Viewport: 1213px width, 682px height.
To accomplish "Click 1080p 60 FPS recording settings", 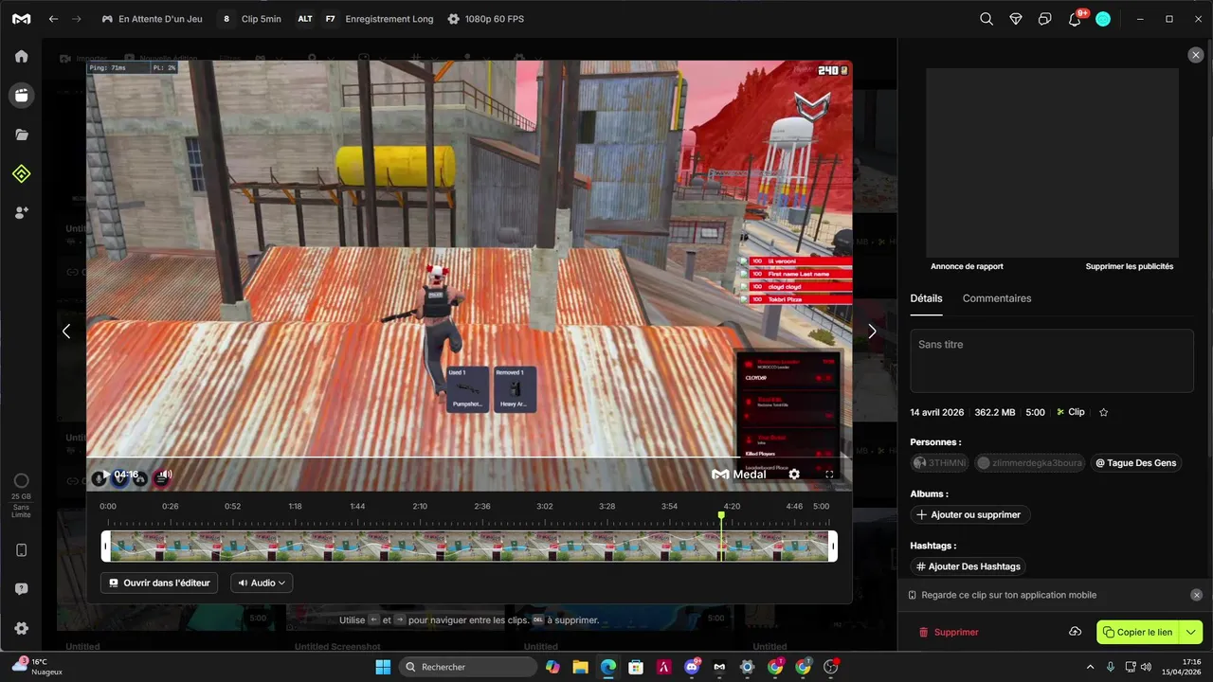I will 485,19.
